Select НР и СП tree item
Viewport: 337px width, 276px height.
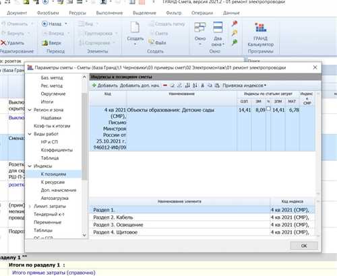point(49,142)
